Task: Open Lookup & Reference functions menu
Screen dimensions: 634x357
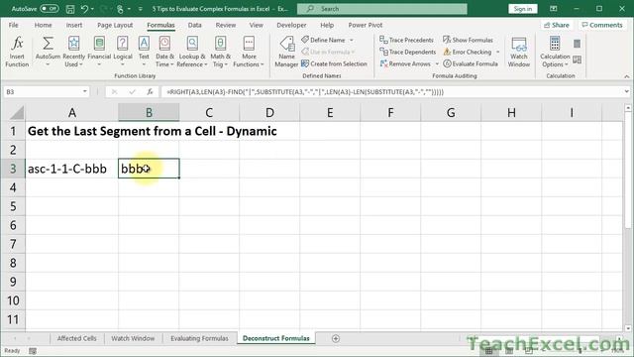Action: click(192, 52)
